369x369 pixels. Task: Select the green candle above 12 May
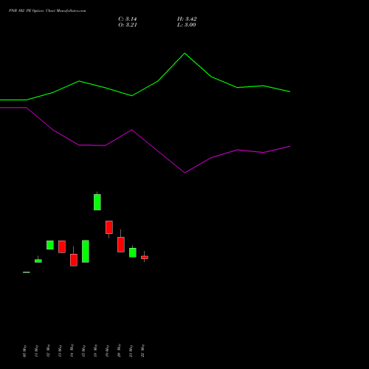click(x=50, y=245)
